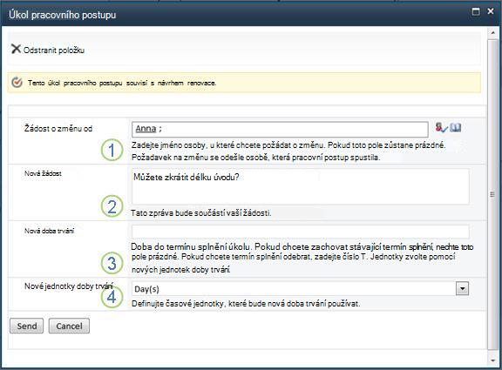Click the workflow task status icon
The height and width of the screenshot is (370, 502).
click(x=17, y=83)
